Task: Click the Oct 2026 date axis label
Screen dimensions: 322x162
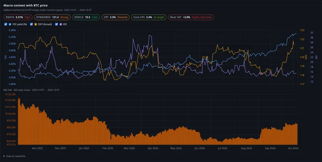Action: coord(293,148)
